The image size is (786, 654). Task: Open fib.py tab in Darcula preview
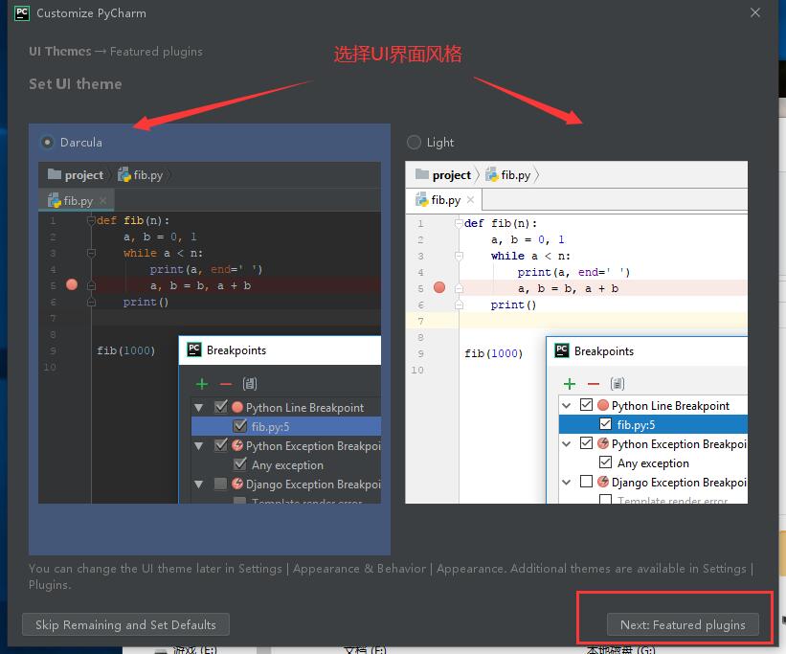[x=77, y=201]
